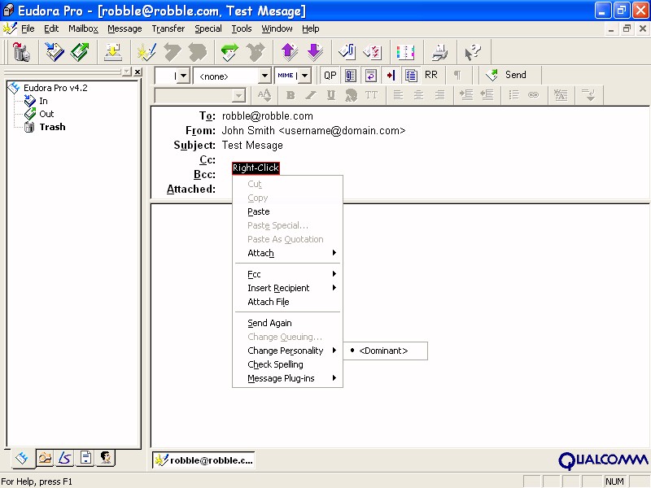Viewport: 651px width, 488px height.
Task: Choose Send Again in context menu
Action: point(288,323)
